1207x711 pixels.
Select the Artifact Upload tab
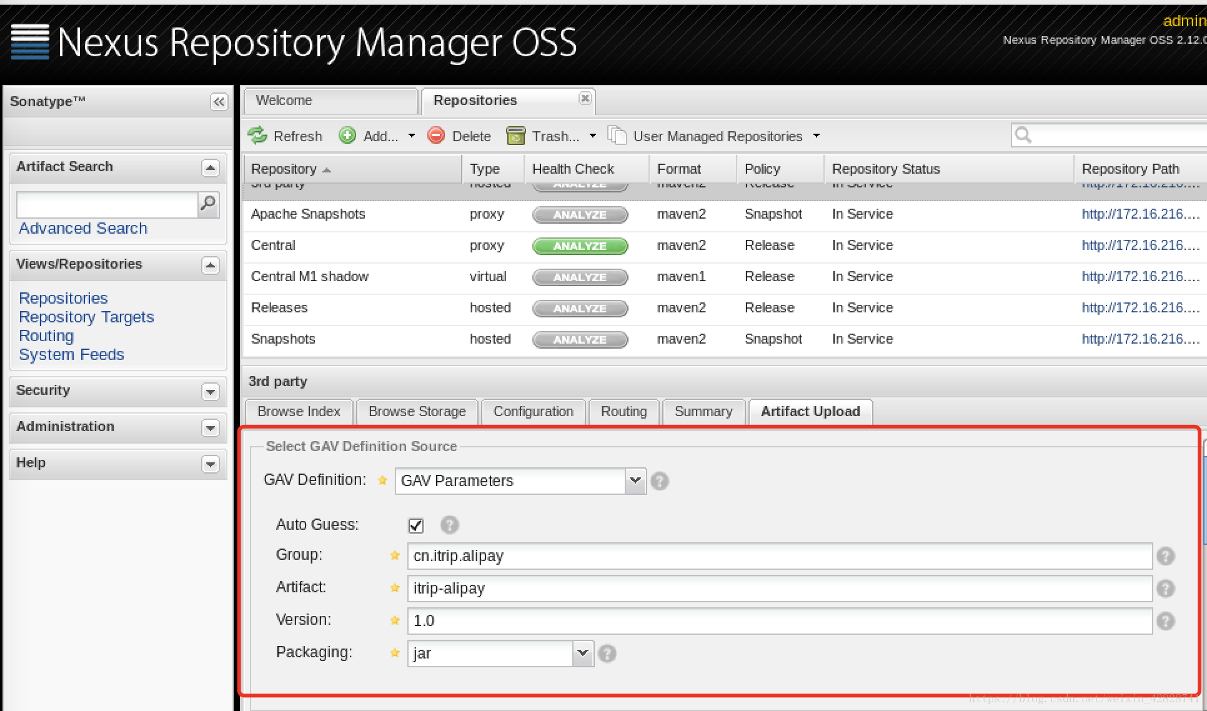810,412
